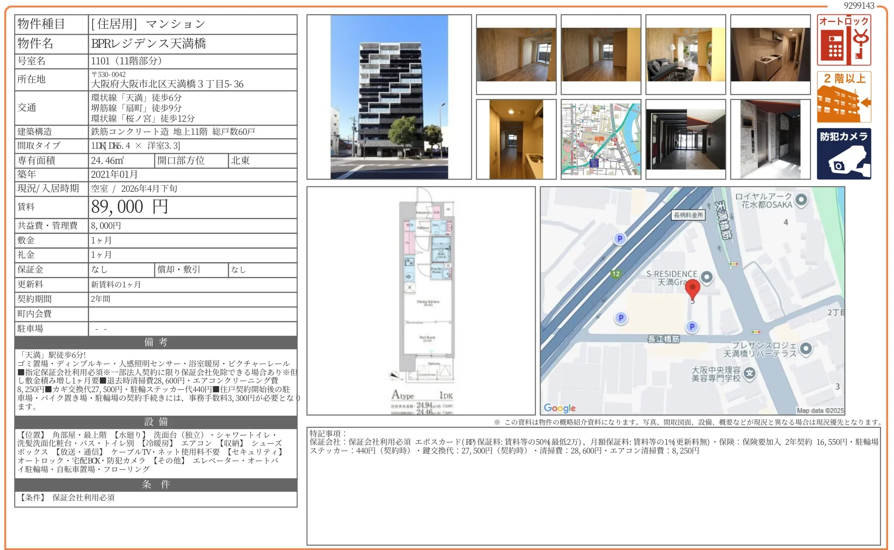Click the Google logo on map
Viewport: 894px width, 550px height.
560,408
